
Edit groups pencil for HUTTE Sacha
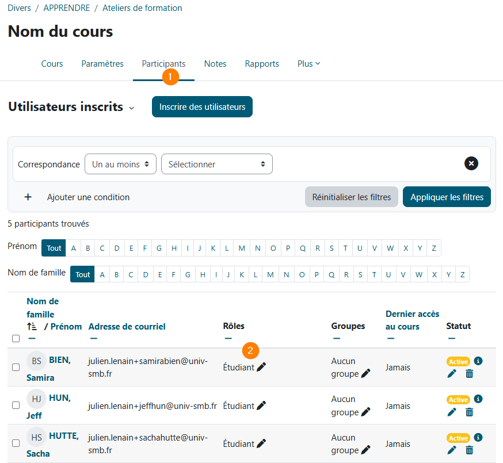coord(365,450)
